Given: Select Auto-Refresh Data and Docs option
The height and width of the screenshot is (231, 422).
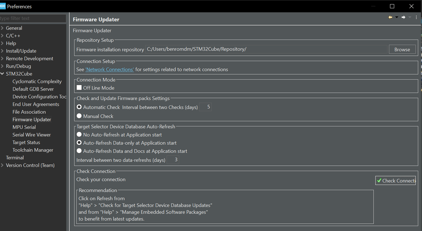Looking at the screenshot, I should (79, 151).
